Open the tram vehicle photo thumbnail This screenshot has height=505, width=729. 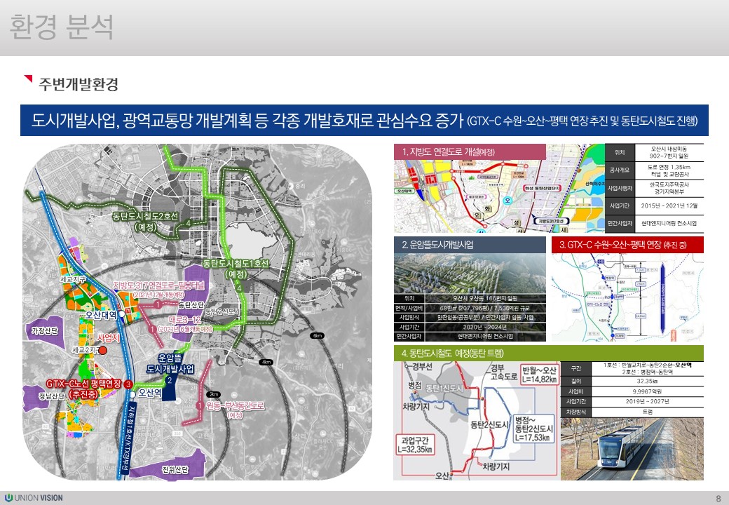[x=632, y=449]
